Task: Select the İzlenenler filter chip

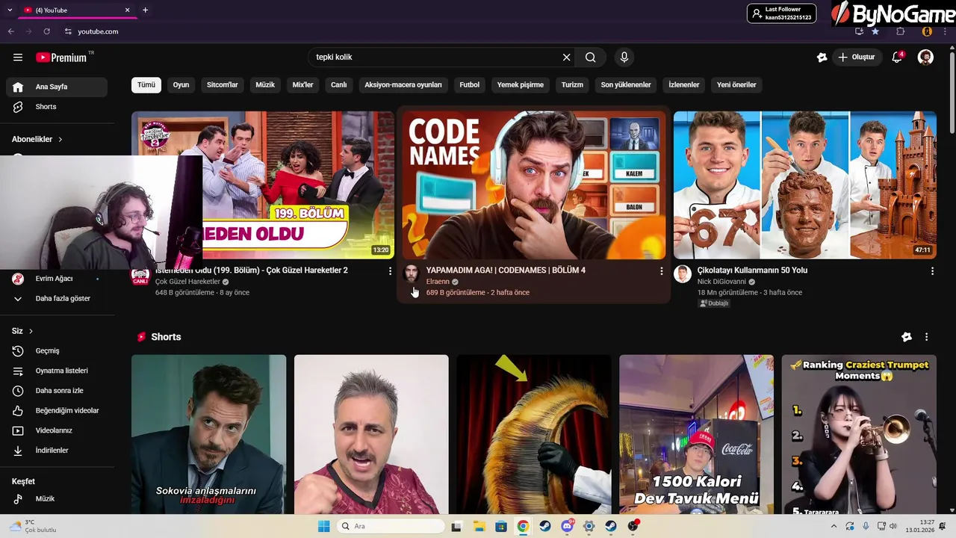Action: (x=684, y=84)
